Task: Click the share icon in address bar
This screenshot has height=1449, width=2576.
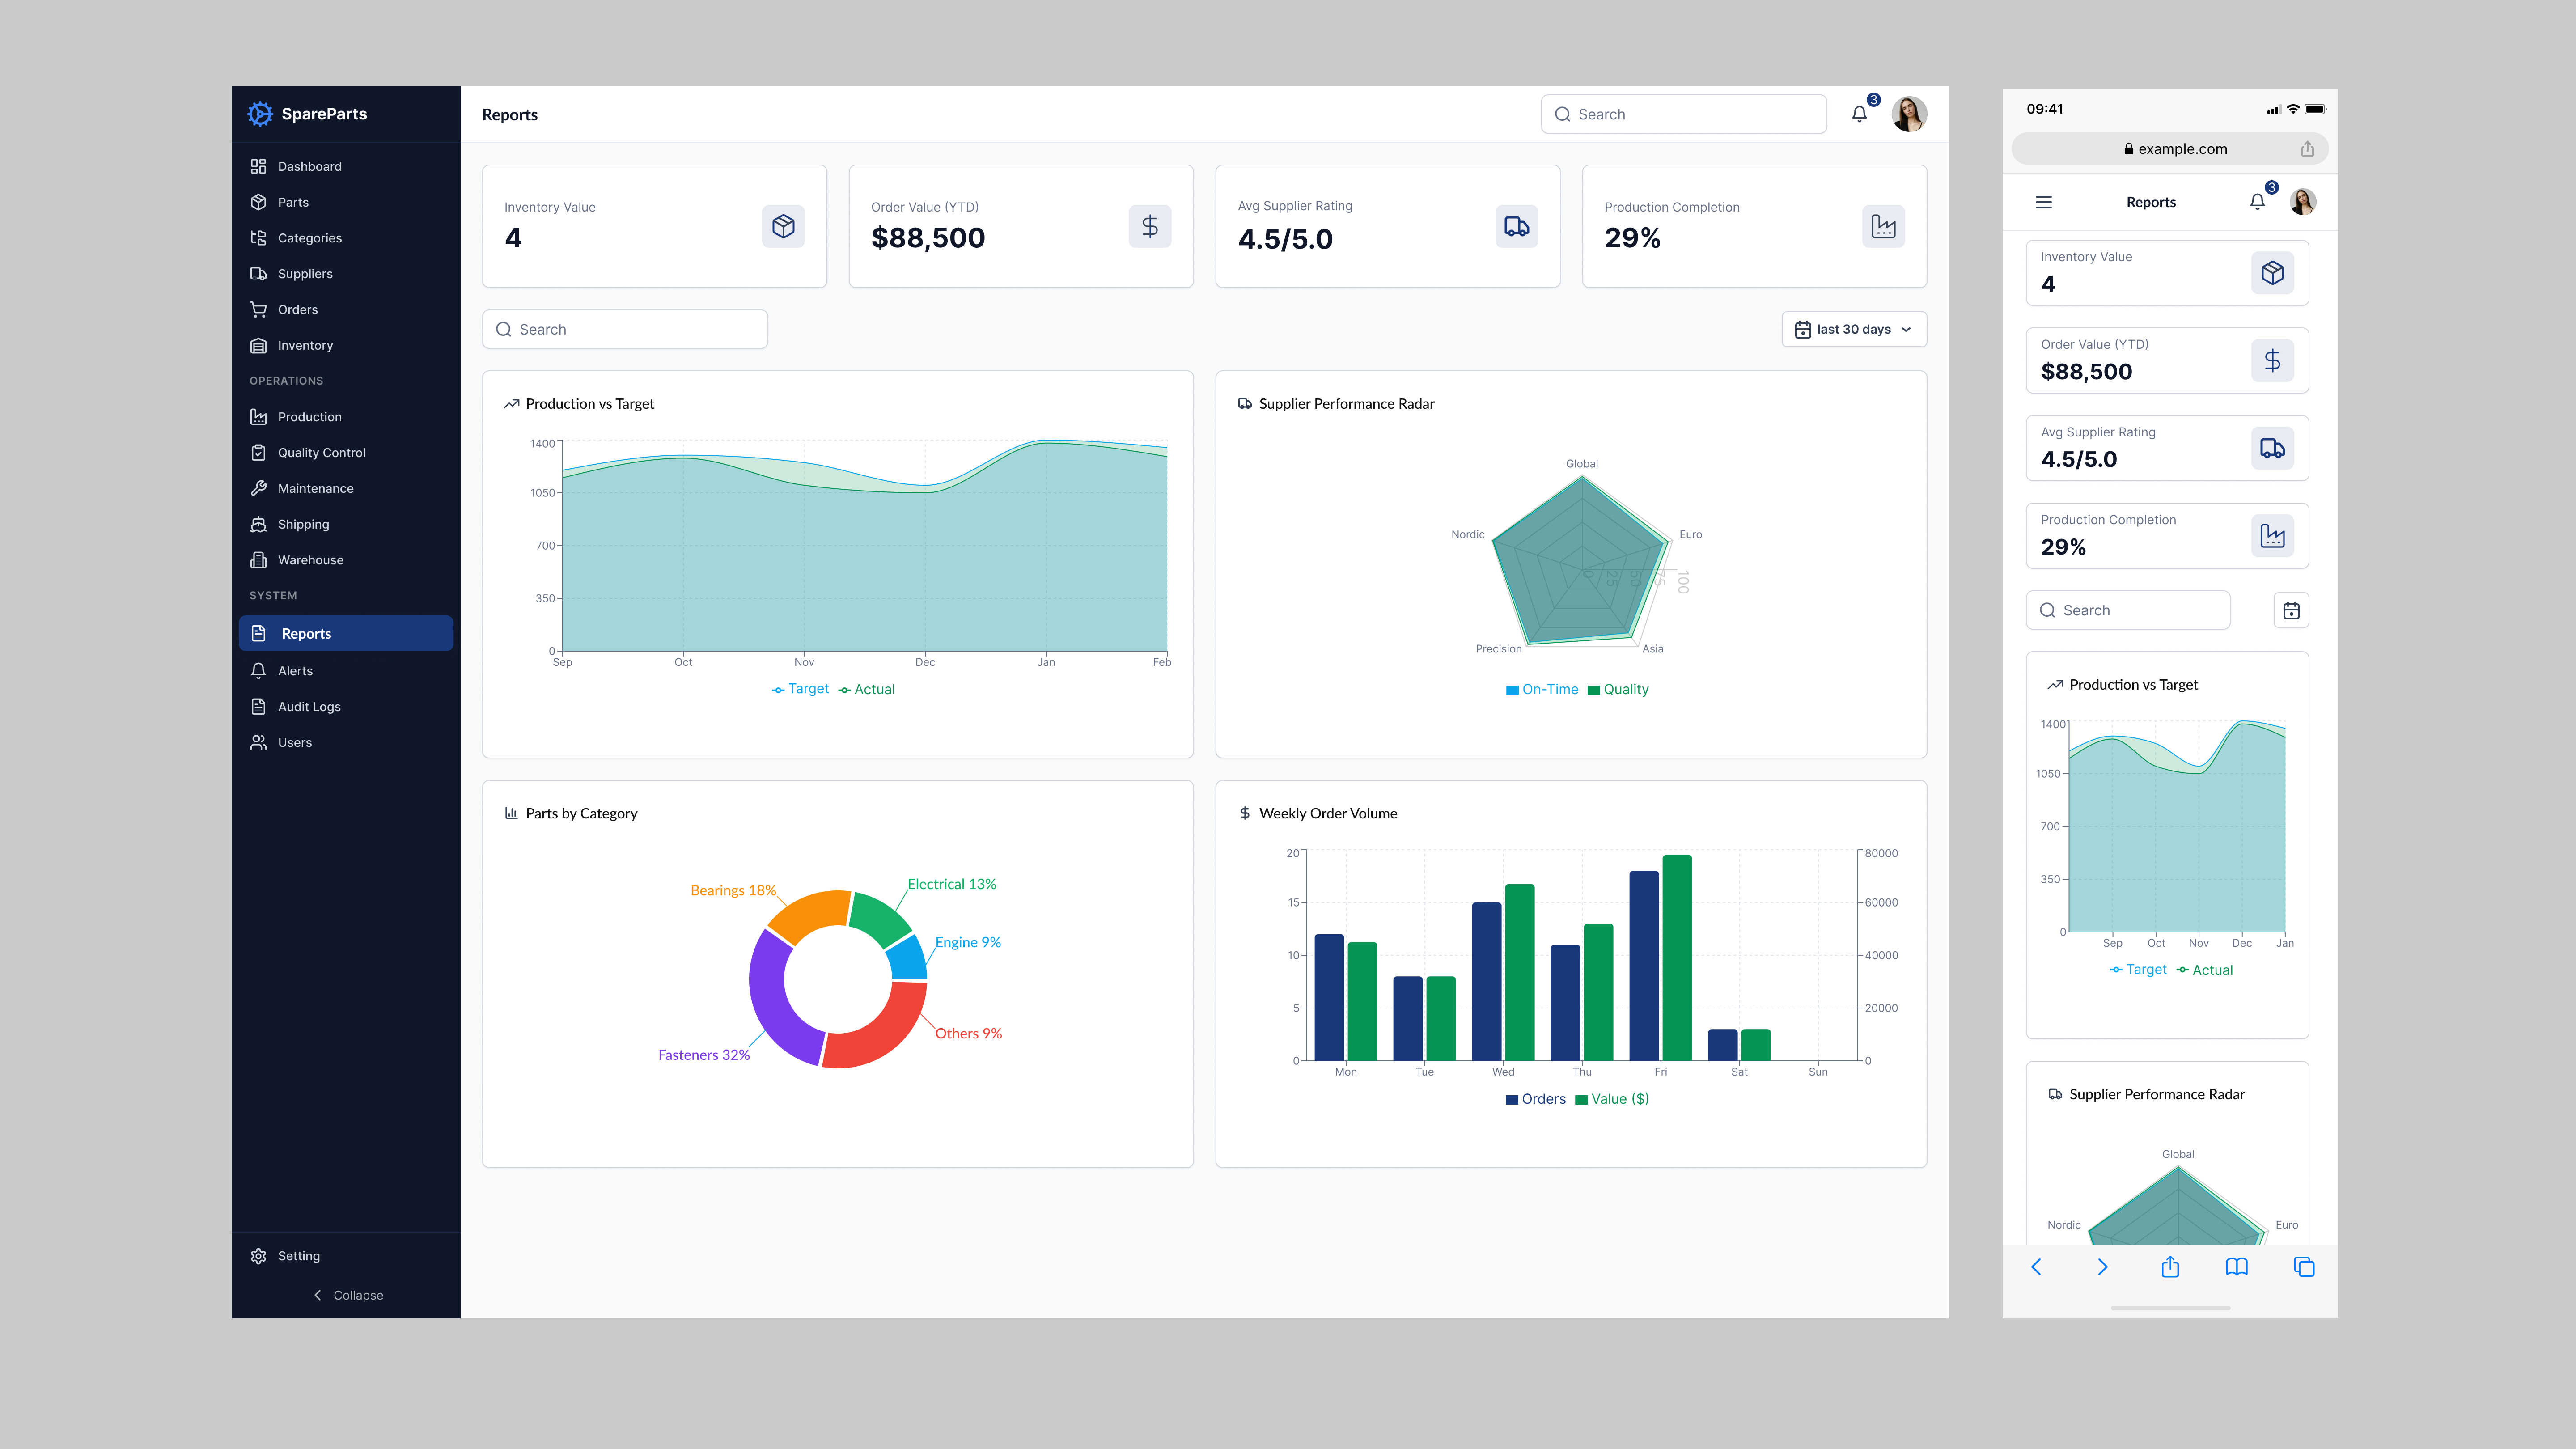Action: click(x=2307, y=149)
